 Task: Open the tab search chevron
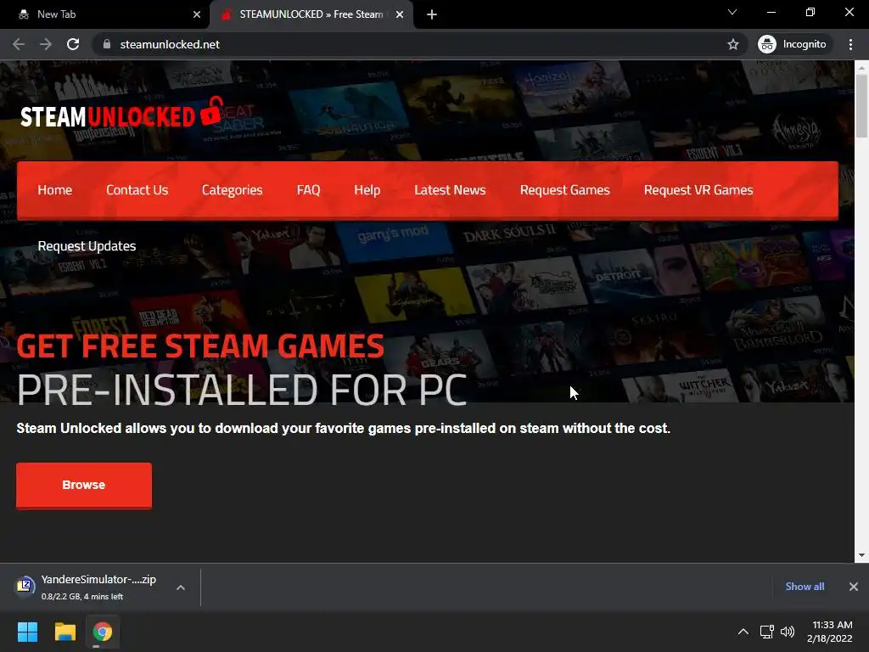(x=732, y=12)
